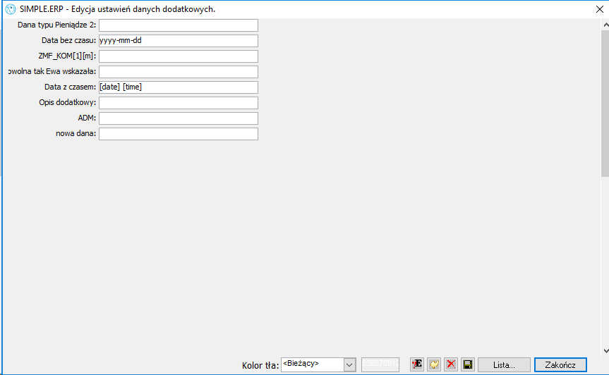The width and height of the screenshot is (609, 375).
Task: Click the Data z czasem field
Action: pos(179,87)
